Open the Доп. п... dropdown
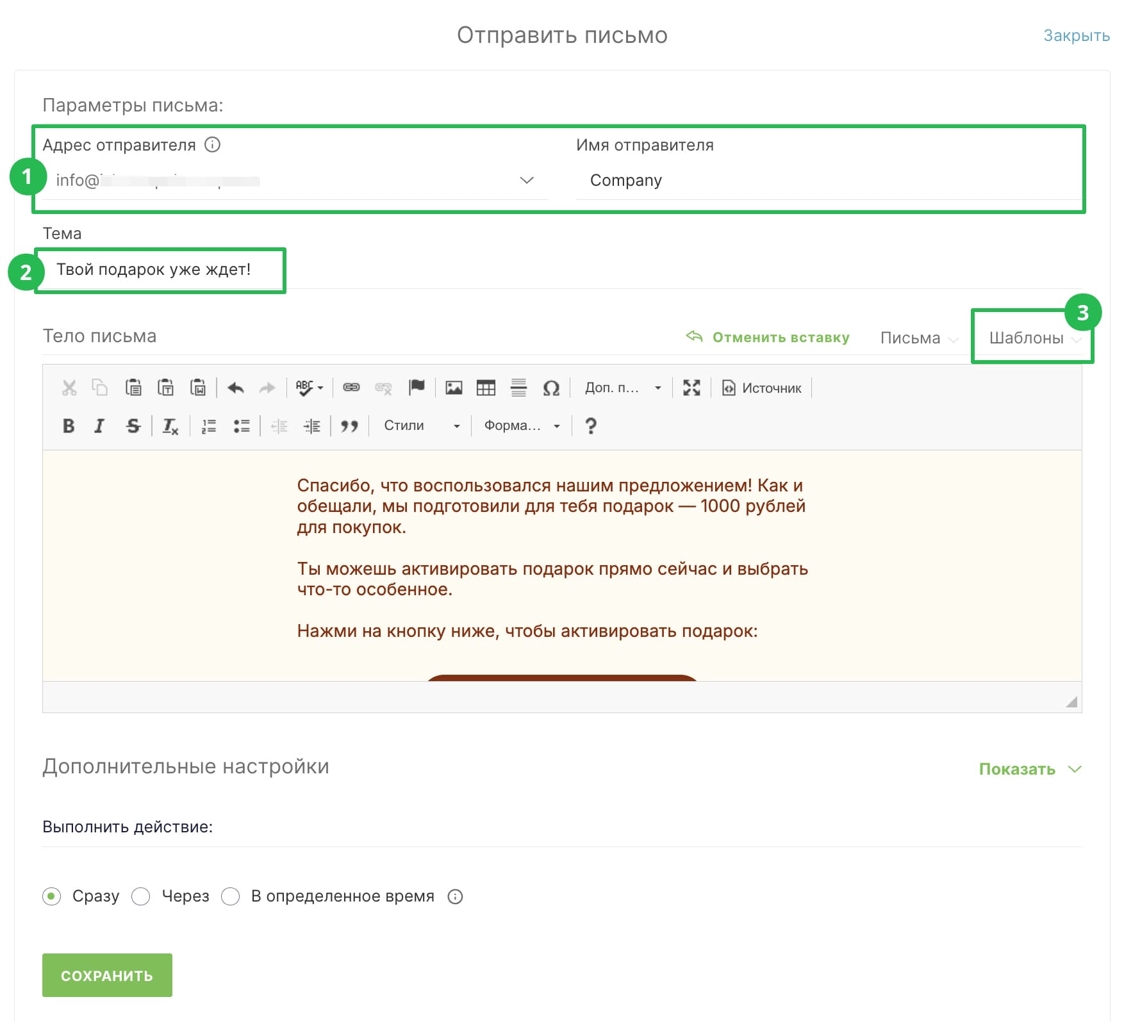Screen dimensions: 1124x1022 [x=622, y=388]
